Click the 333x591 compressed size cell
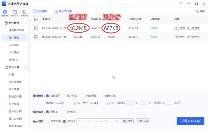This screenshot has width=208, height=129. coord(133,28)
